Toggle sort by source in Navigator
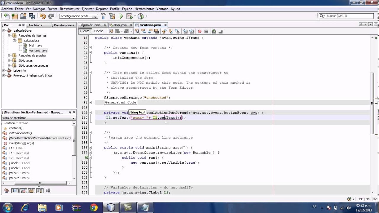The width and height of the screenshot is (379, 213). pyautogui.click(x=49, y=191)
